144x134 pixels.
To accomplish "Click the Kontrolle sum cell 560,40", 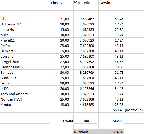I will click(111, 110).
